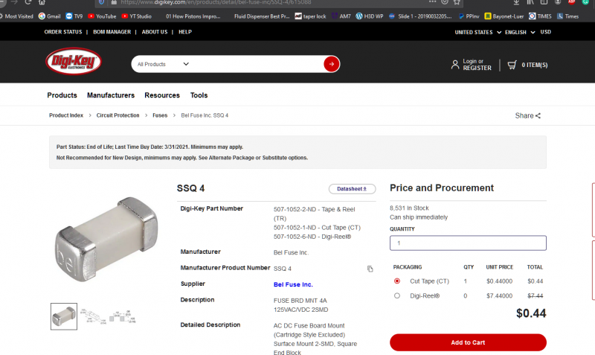Click the Login or Register user icon
595x355 pixels.
tap(455, 65)
